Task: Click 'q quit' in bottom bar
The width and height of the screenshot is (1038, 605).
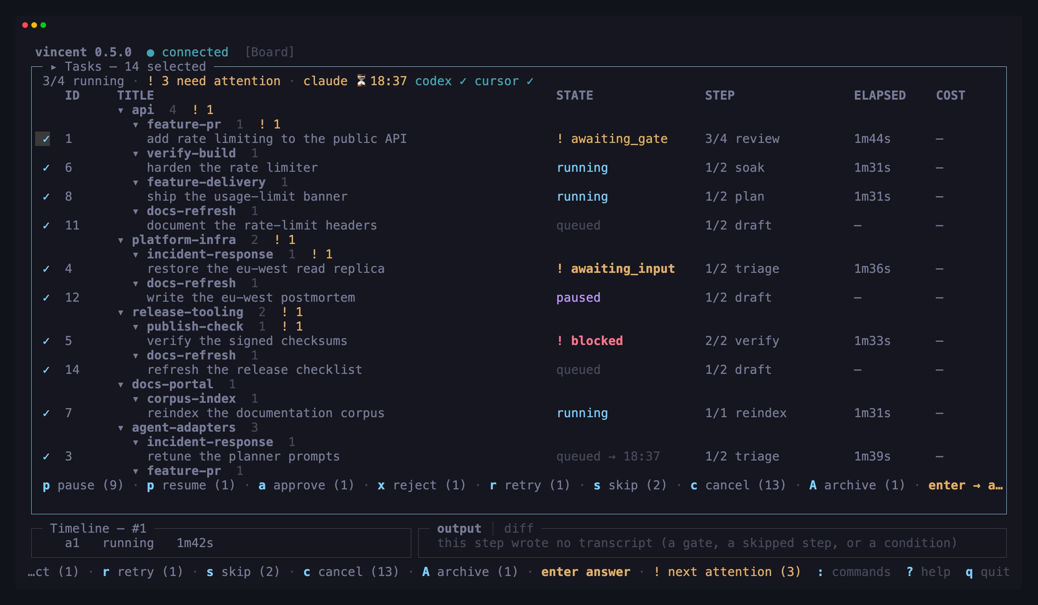Action: tap(988, 572)
